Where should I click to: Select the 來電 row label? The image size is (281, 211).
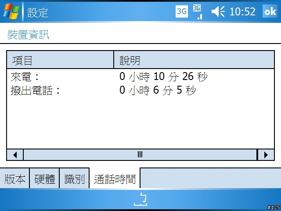[x=25, y=77]
